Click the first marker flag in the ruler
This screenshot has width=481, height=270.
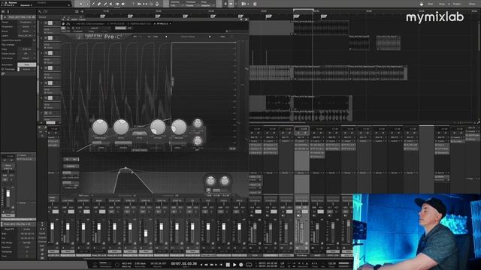(x=103, y=16)
